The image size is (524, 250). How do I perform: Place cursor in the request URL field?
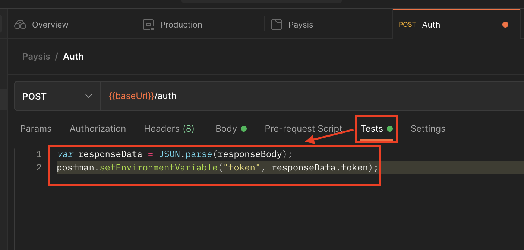click(x=224, y=96)
